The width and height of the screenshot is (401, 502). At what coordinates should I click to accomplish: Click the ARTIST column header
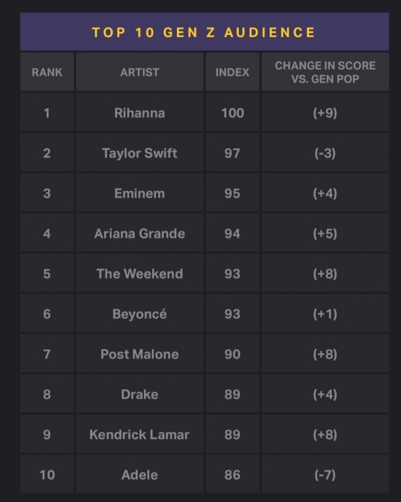pyautogui.click(x=139, y=72)
